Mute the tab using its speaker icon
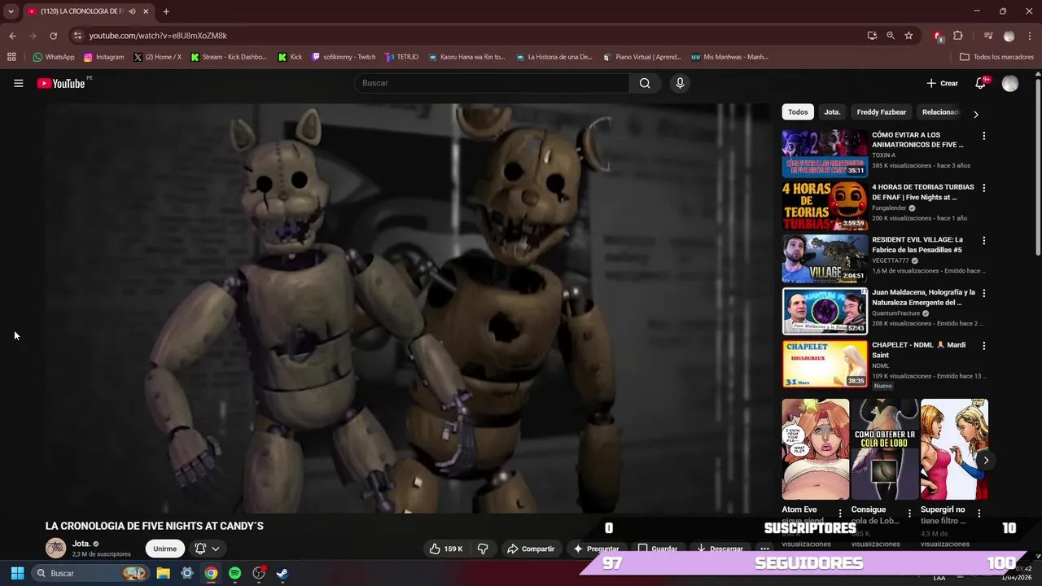This screenshot has width=1042, height=586. tap(132, 11)
